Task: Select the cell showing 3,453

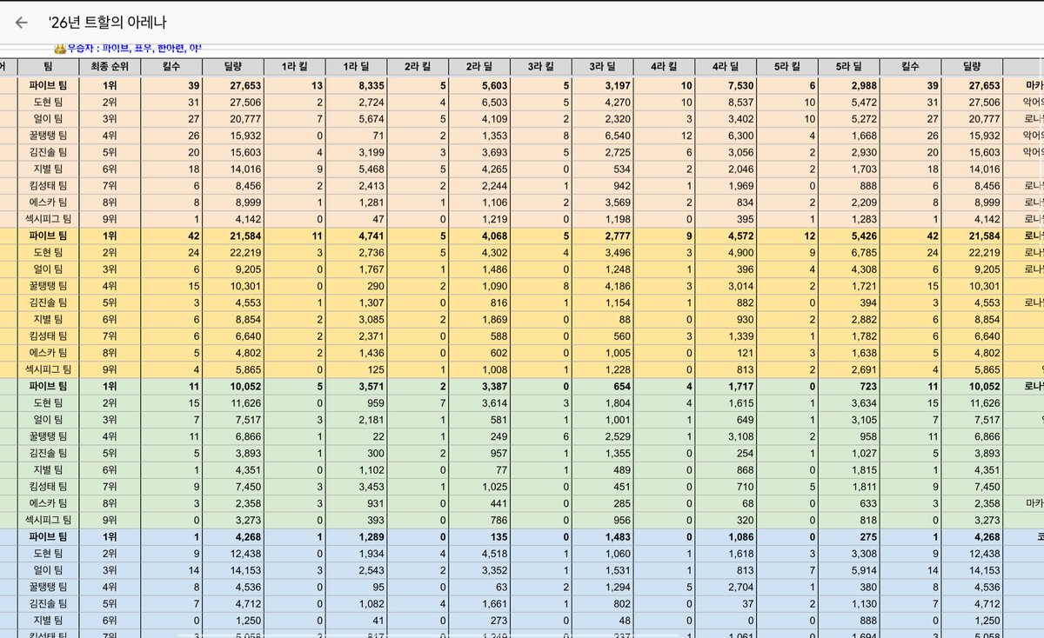Action: click(358, 487)
